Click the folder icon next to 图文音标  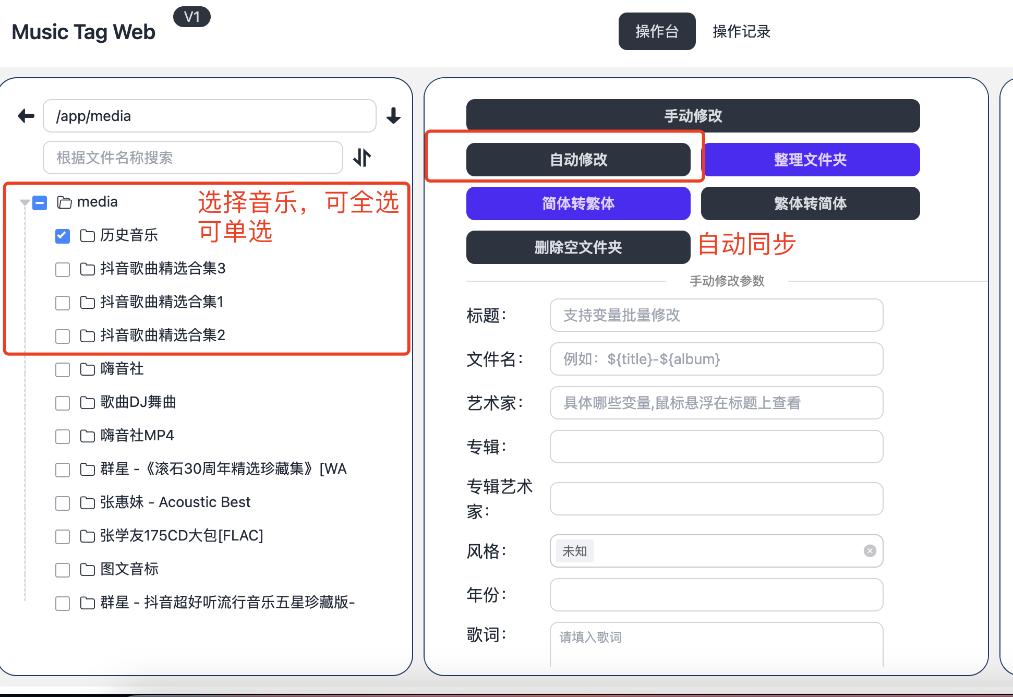click(x=87, y=570)
